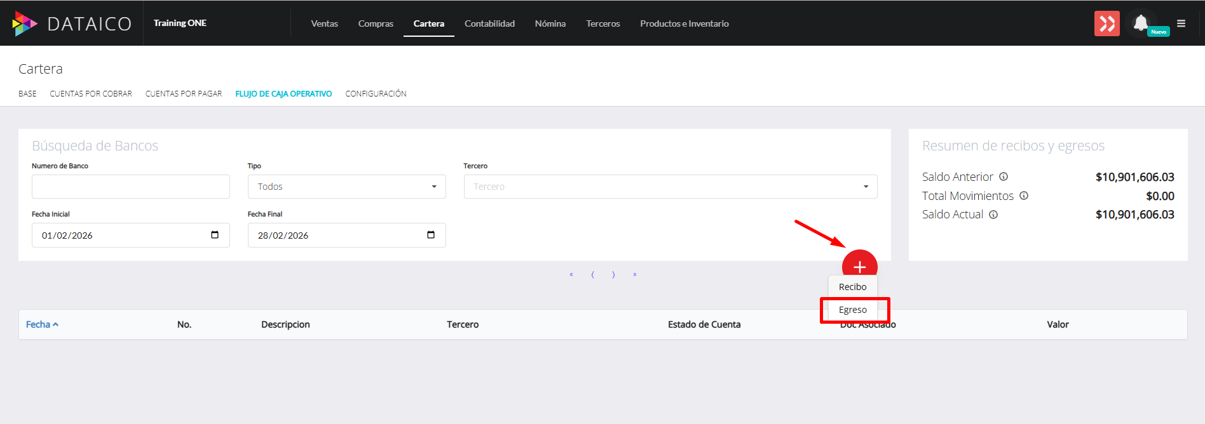Choose Recibo from the popup menu

click(x=852, y=287)
